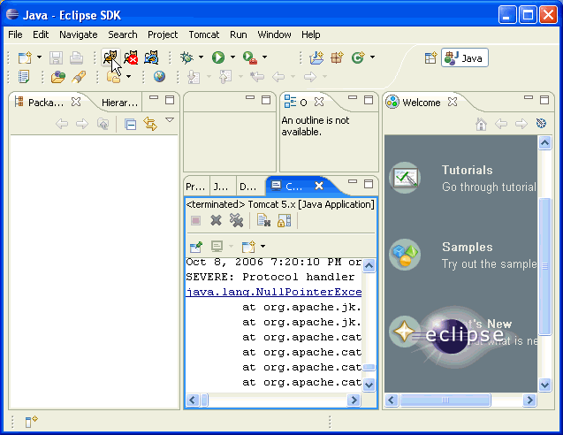This screenshot has width=563, height=435.
Task: Collapse all in Package Explorer
Action: click(x=130, y=124)
